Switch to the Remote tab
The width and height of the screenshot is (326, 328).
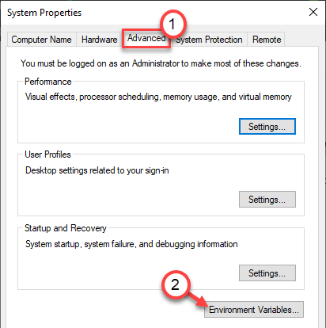tap(267, 40)
